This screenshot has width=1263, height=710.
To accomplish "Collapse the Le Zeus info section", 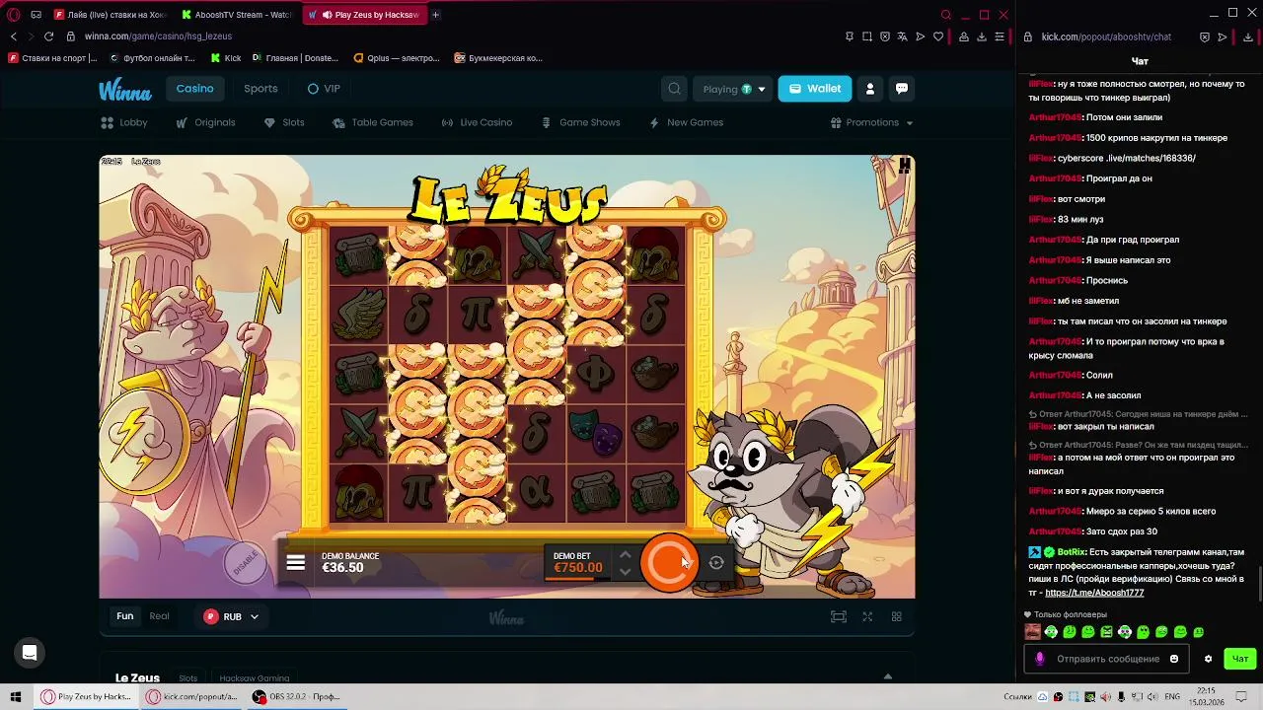I will tap(888, 676).
